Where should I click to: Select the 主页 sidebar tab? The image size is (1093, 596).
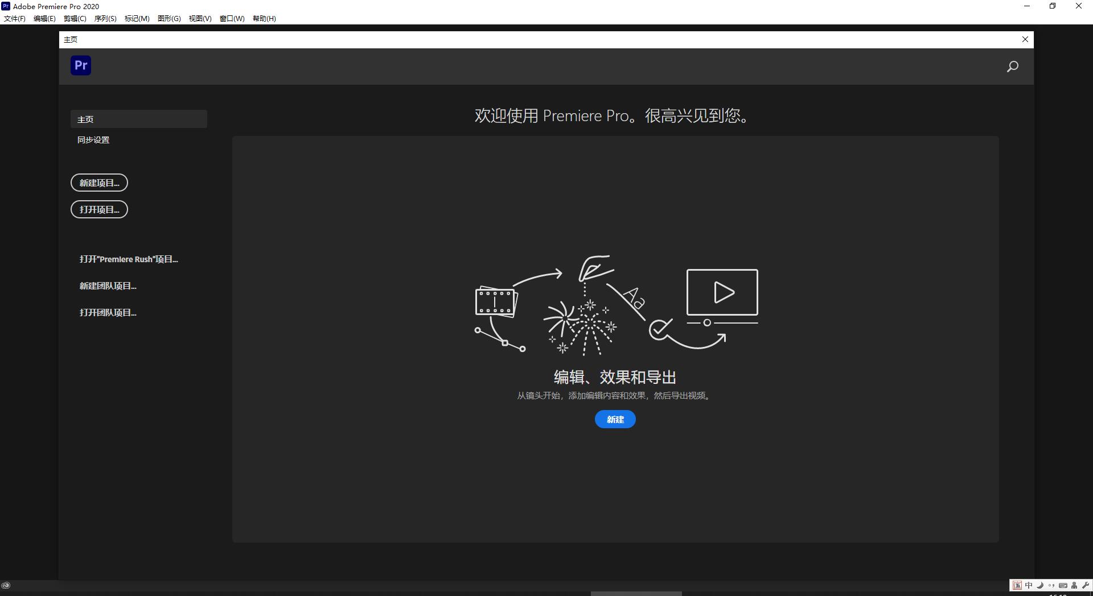point(139,119)
